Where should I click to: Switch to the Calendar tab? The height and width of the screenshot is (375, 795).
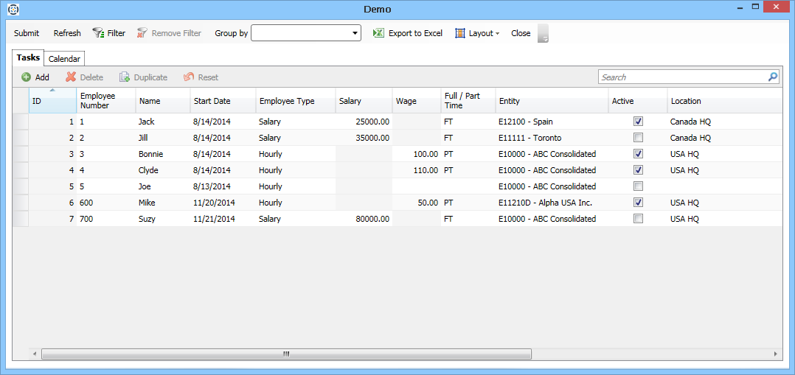click(64, 59)
